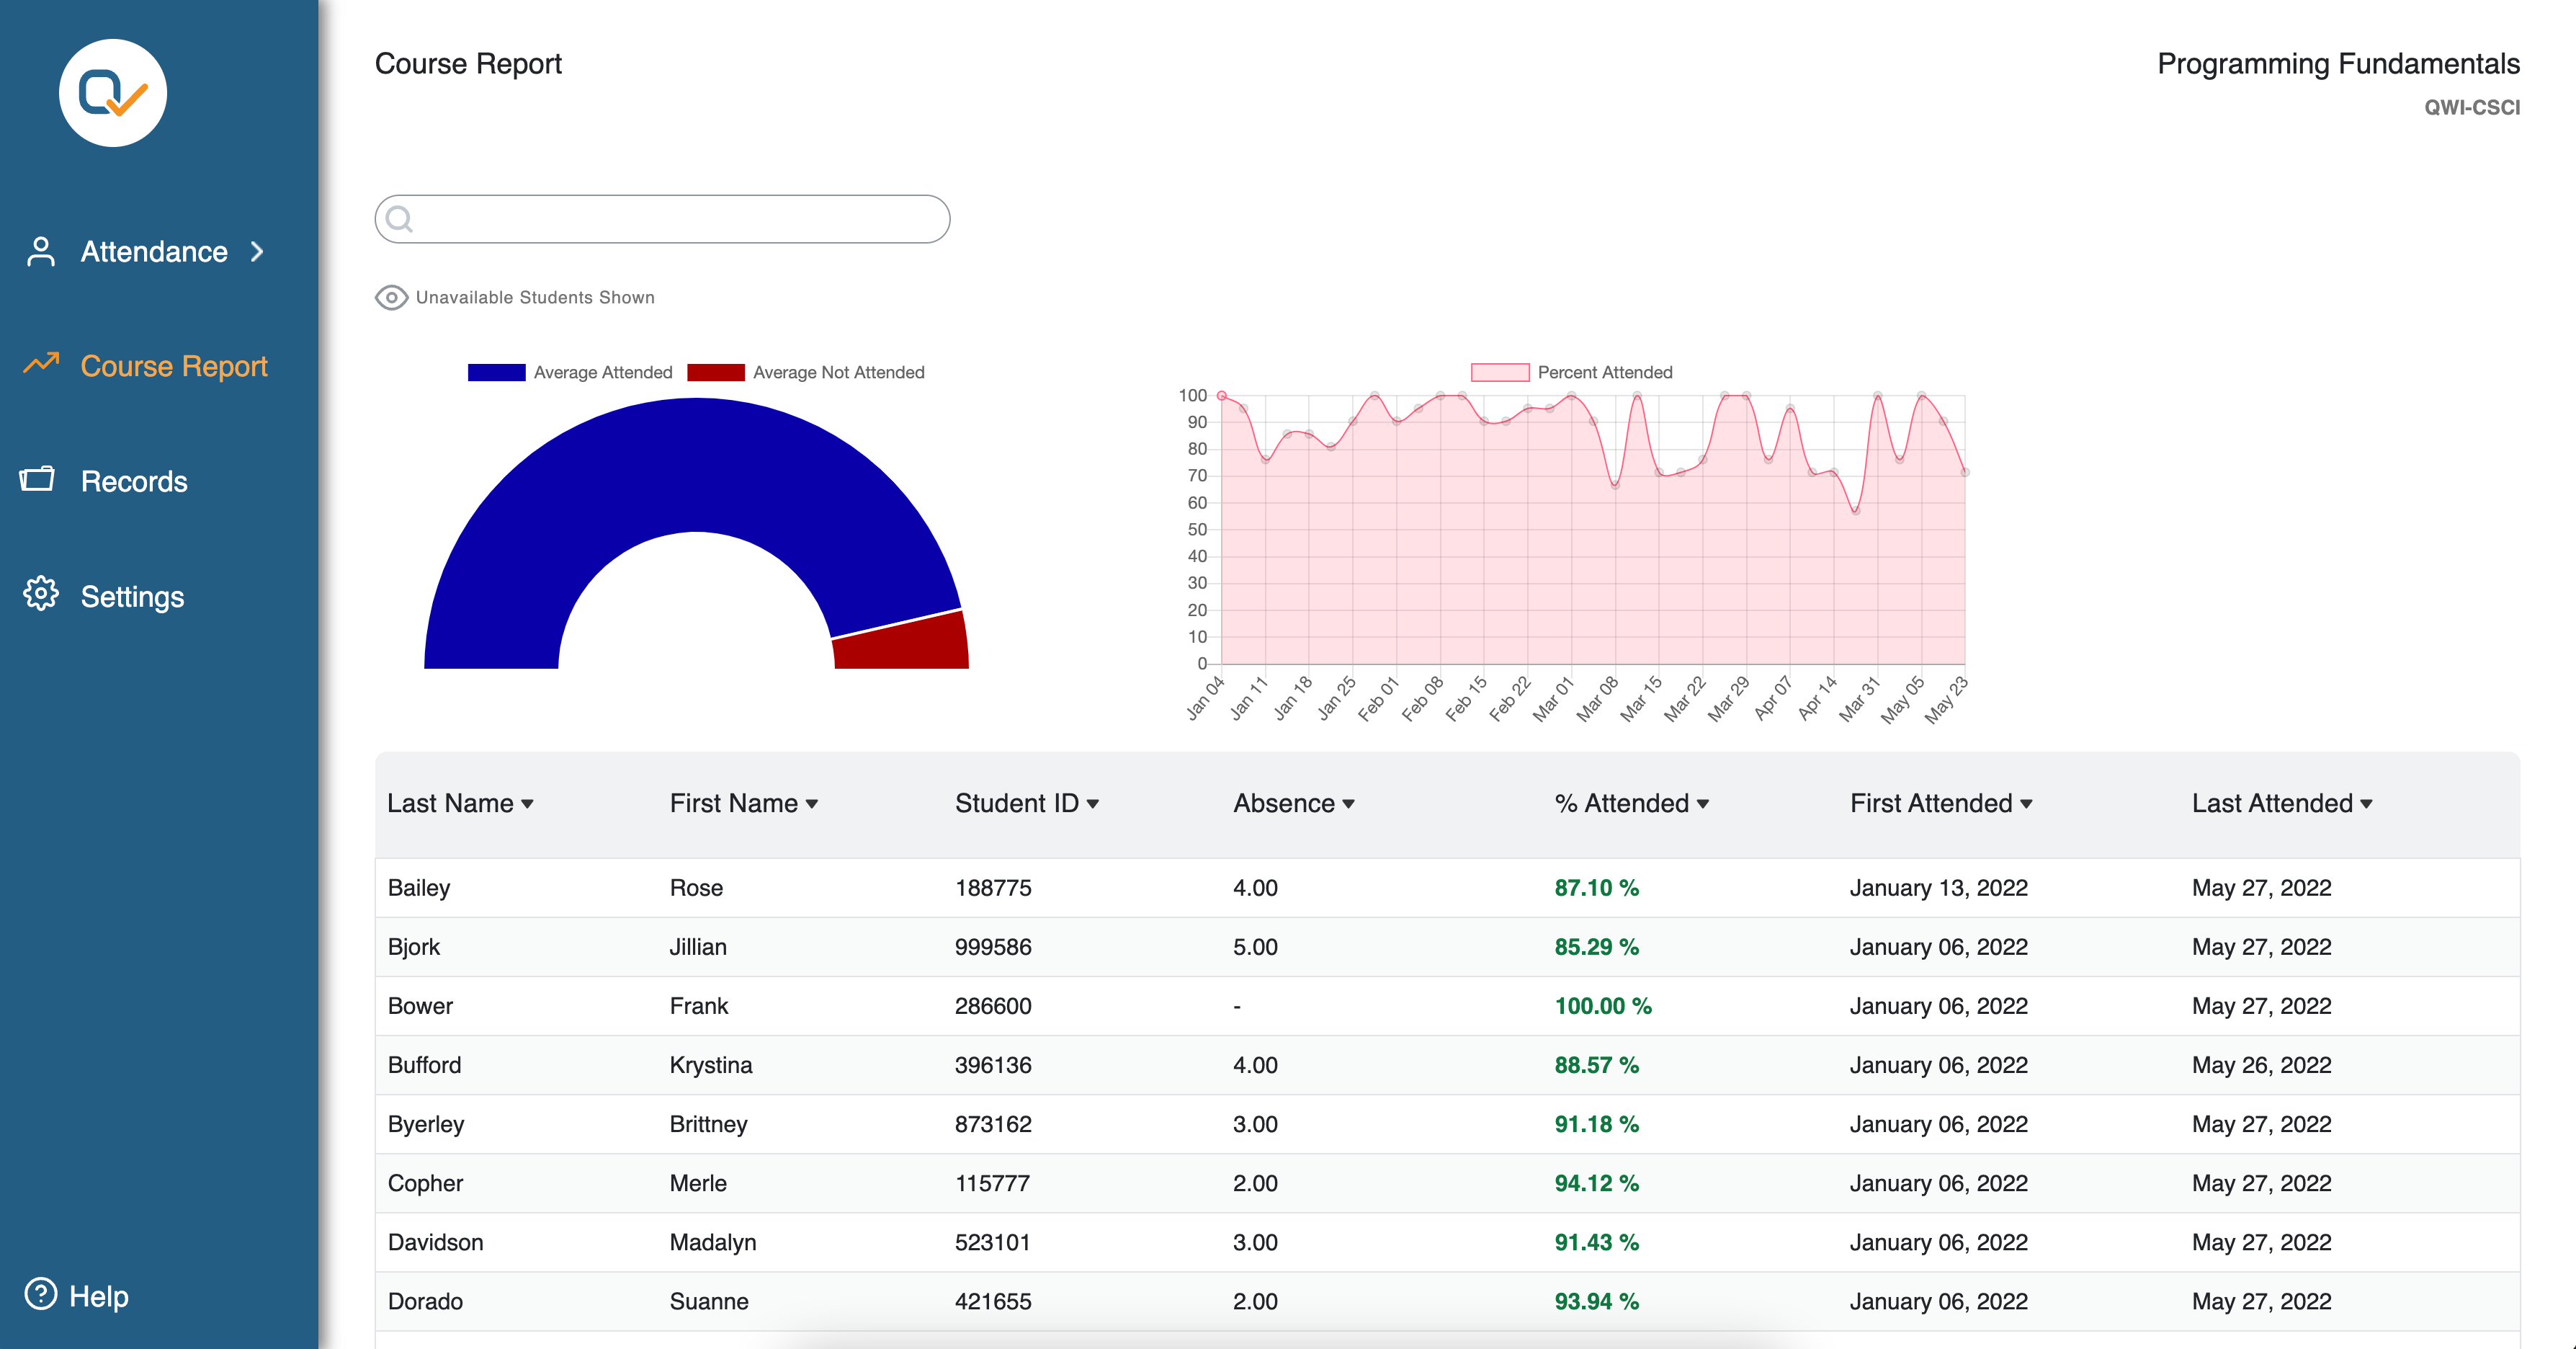Click the Qwickly logo icon
2576x1349 pixels.
(112, 93)
